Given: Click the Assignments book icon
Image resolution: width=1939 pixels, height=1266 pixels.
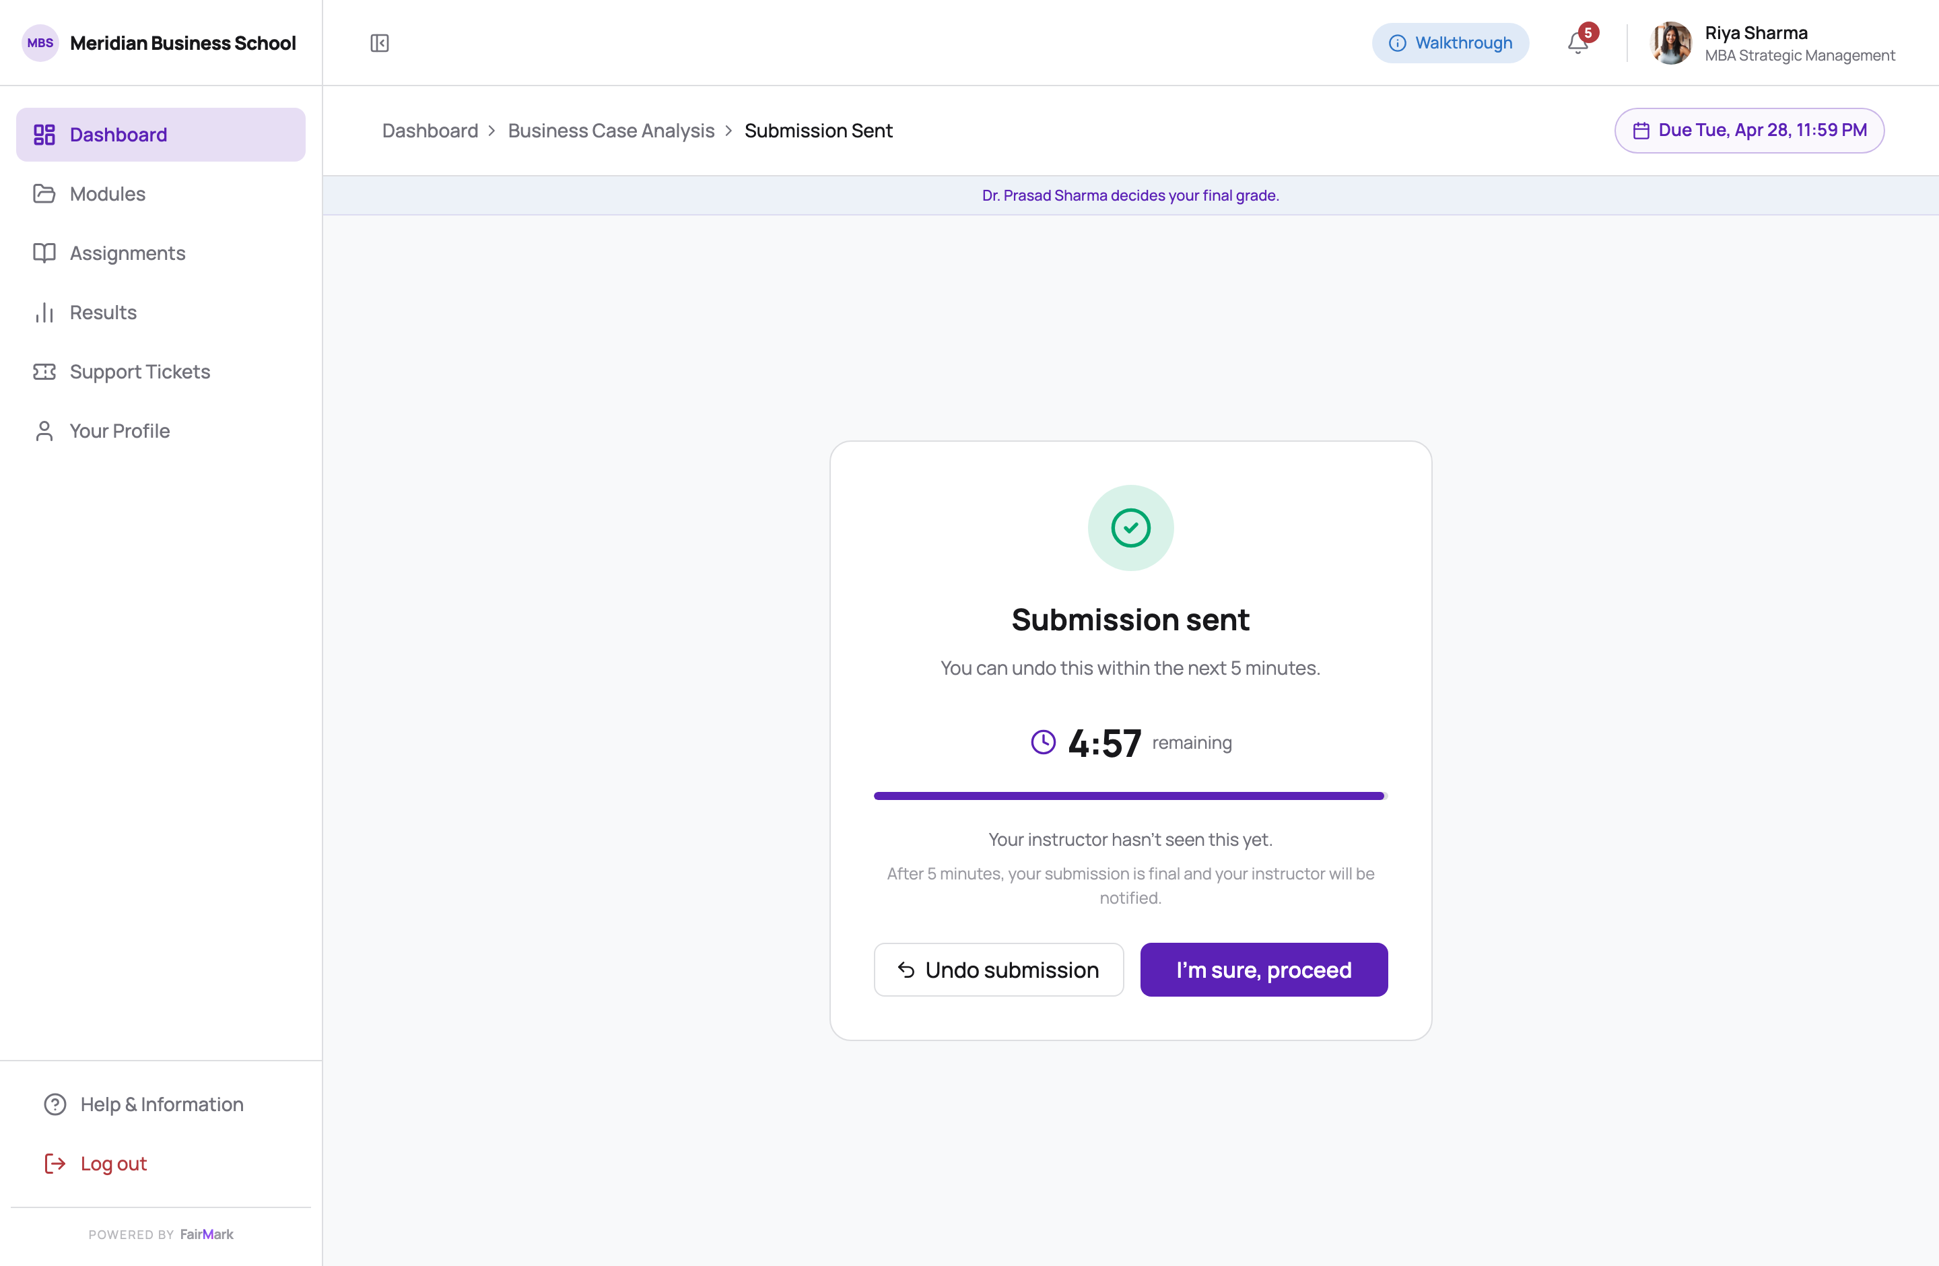Looking at the screenshot, I should click(44, 253).
